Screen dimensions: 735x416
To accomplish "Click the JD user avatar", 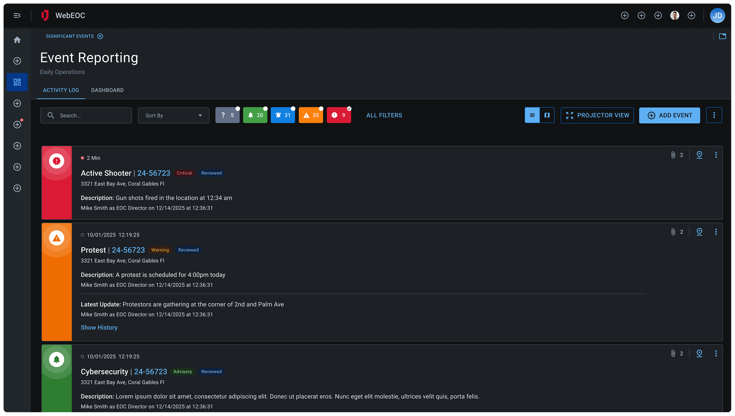I will [717, 15].
